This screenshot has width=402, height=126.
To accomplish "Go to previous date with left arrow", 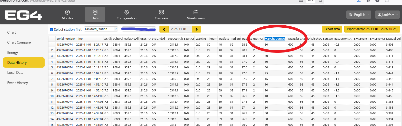I will (164, 29).
